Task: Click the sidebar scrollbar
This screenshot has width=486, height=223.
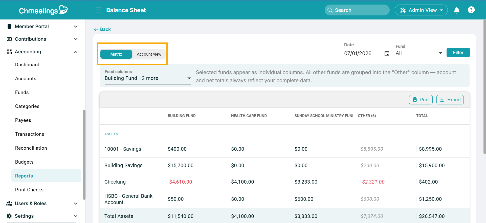Action: click(84, 155)
